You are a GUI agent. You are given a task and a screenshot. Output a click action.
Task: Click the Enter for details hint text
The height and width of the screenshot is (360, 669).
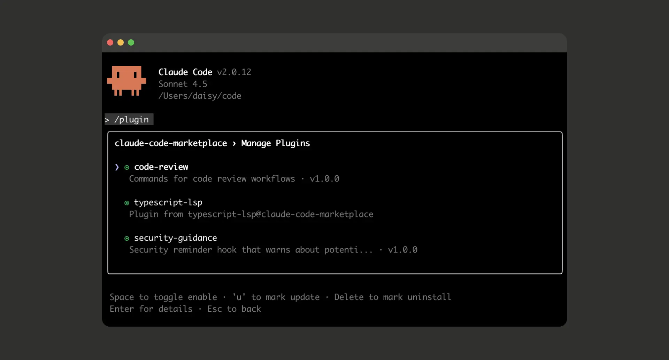[151, 309]
